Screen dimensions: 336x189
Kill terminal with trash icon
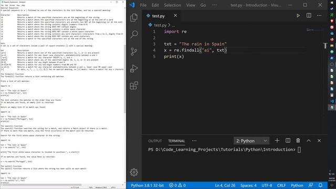tap(298, 141)
